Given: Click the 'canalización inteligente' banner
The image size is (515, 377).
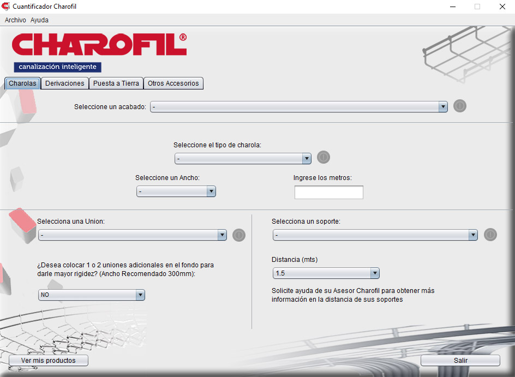Looking at the screenshot, I should [x=57, y=67].
